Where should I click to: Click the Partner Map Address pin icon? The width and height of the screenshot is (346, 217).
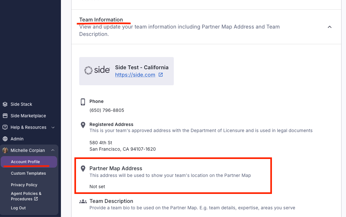[x=83, y=169]
